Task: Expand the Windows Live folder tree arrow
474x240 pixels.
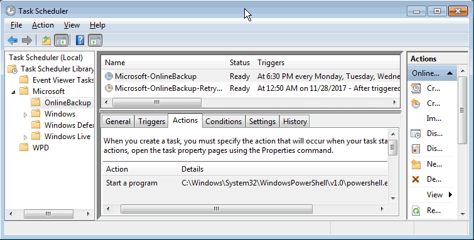Action: pos(25,137)
